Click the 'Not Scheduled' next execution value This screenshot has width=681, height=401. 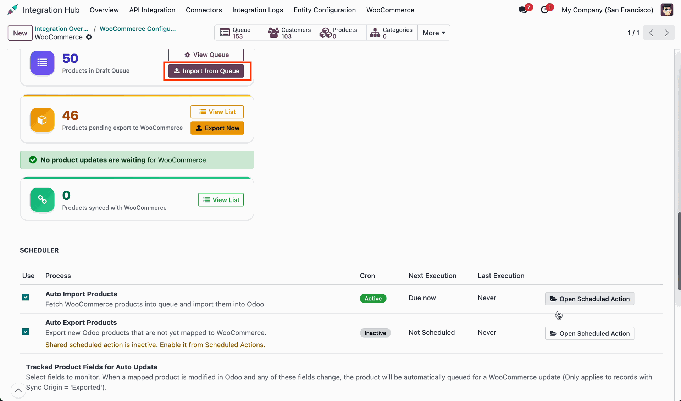pyautogui.click(x=432, y=332)
